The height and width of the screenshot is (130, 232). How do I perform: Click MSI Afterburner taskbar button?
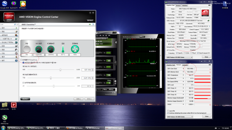click(x=94, y=128)
